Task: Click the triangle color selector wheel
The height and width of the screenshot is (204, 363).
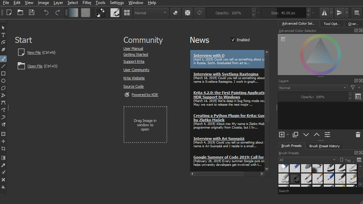Action: (x=320, y=54)
